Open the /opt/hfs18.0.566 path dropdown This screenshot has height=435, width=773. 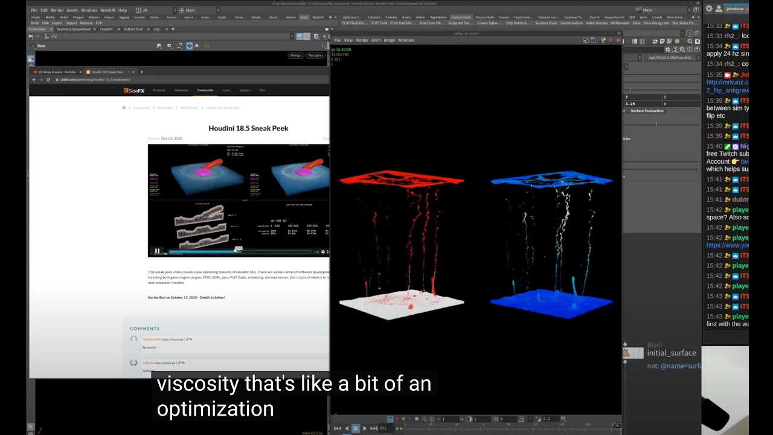point(673,57)
